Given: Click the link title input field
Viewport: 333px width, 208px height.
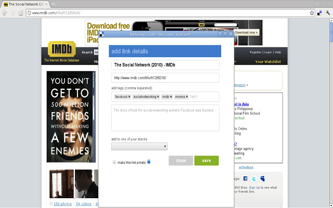Looking at the screenshot, I should point(165,65).
